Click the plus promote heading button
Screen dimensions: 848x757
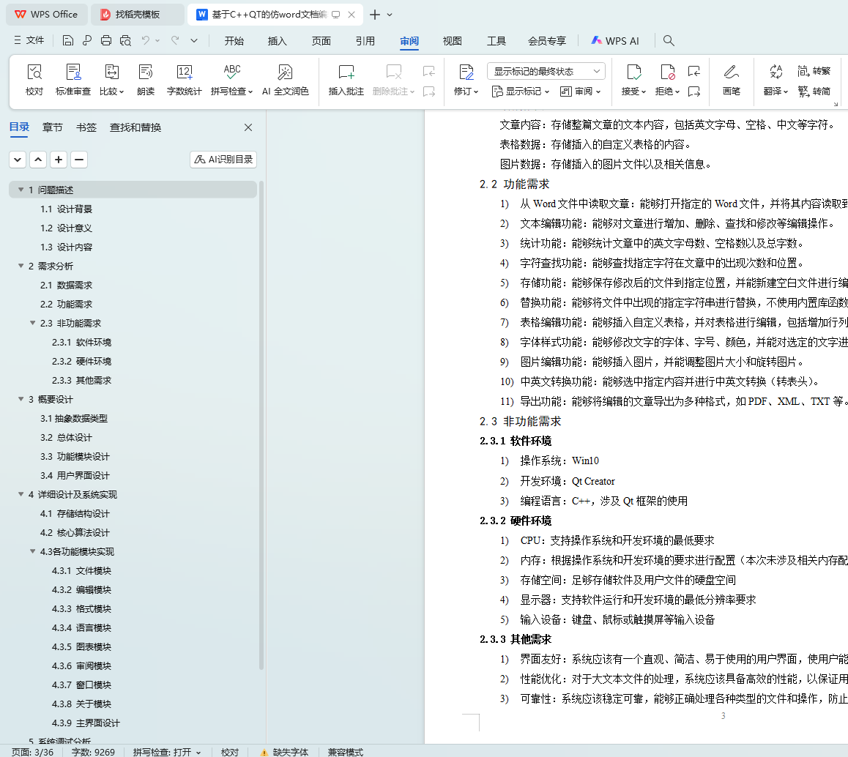59,160
